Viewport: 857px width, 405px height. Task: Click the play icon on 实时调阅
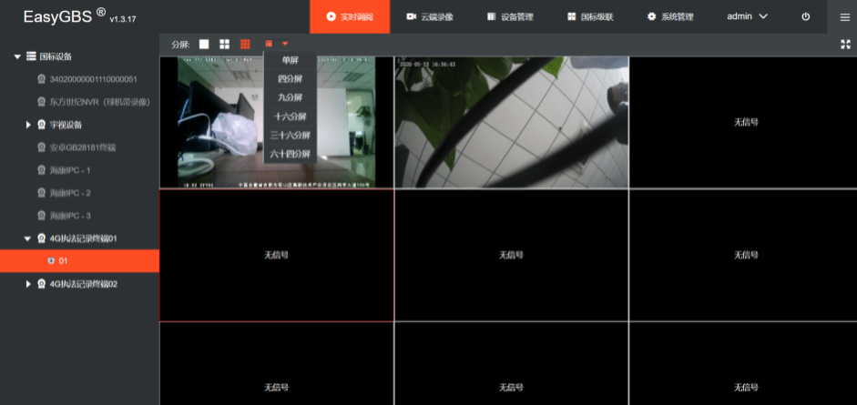(x=331, y=17)
